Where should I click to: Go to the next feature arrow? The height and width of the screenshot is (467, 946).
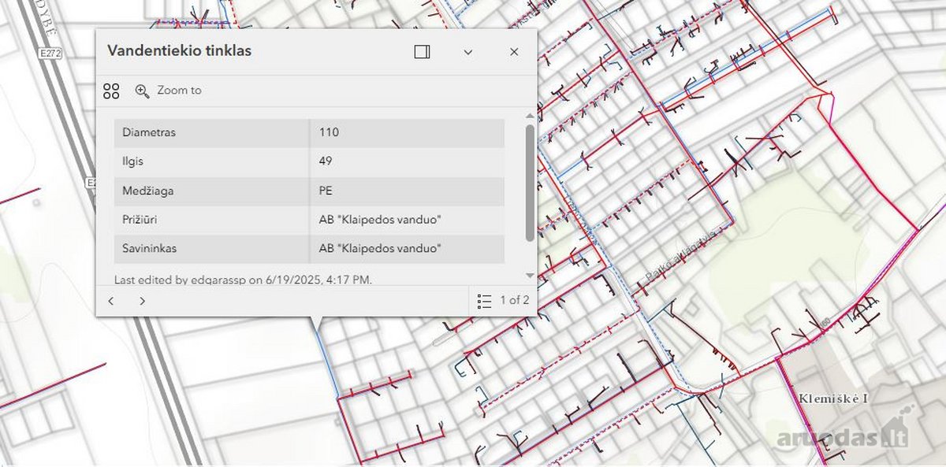pos(142,301)
